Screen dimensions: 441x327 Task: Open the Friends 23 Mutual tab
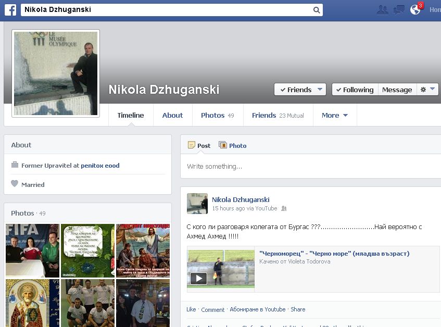coord(278,115)
